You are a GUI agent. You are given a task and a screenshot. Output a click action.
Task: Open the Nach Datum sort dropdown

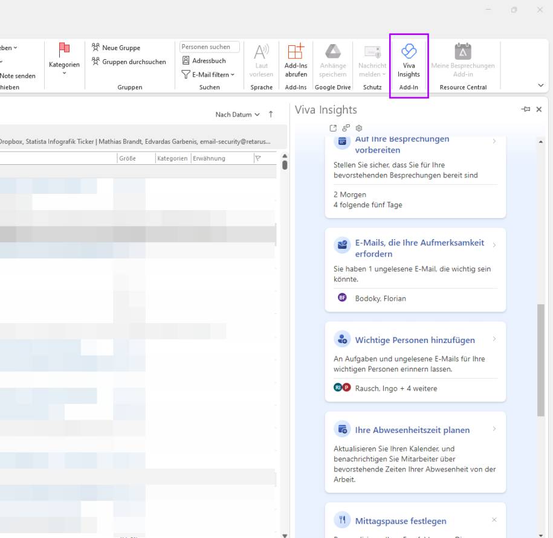[x=236, y=114]
